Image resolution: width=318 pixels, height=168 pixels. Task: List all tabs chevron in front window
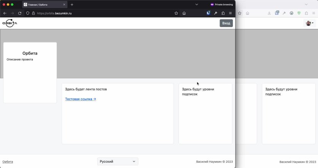click(x=197, y=5)
